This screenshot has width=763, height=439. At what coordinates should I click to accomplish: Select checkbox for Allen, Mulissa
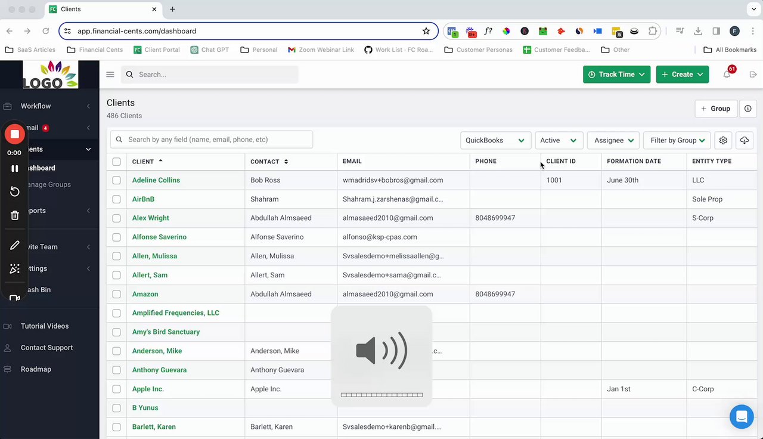[116, 256]
